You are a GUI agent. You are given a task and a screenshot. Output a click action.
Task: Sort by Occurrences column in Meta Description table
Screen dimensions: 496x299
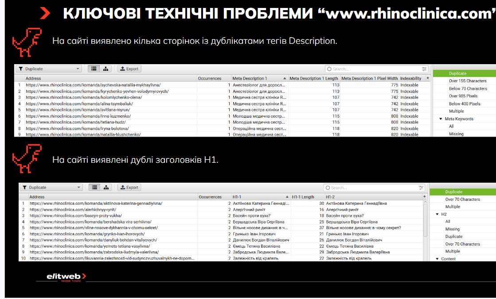point(214,78)
